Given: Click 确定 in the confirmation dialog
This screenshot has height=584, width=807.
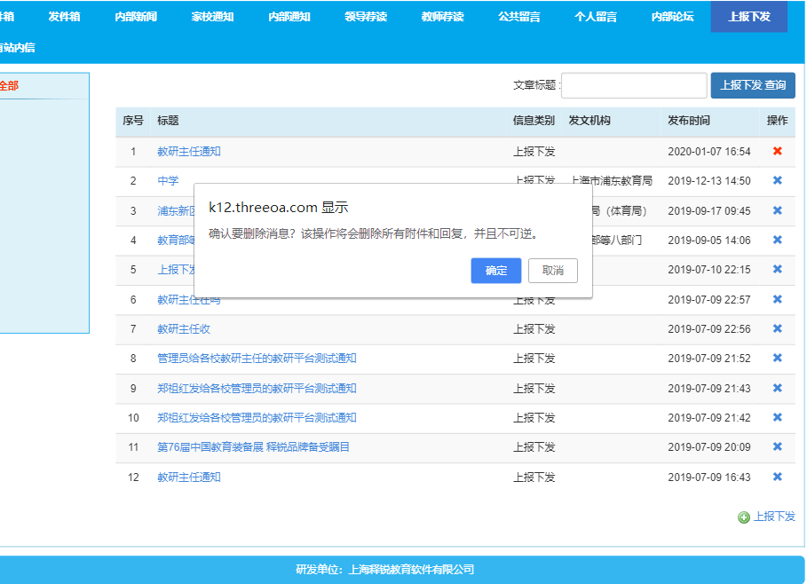Looking at the screenshot, I should [495, 271].
